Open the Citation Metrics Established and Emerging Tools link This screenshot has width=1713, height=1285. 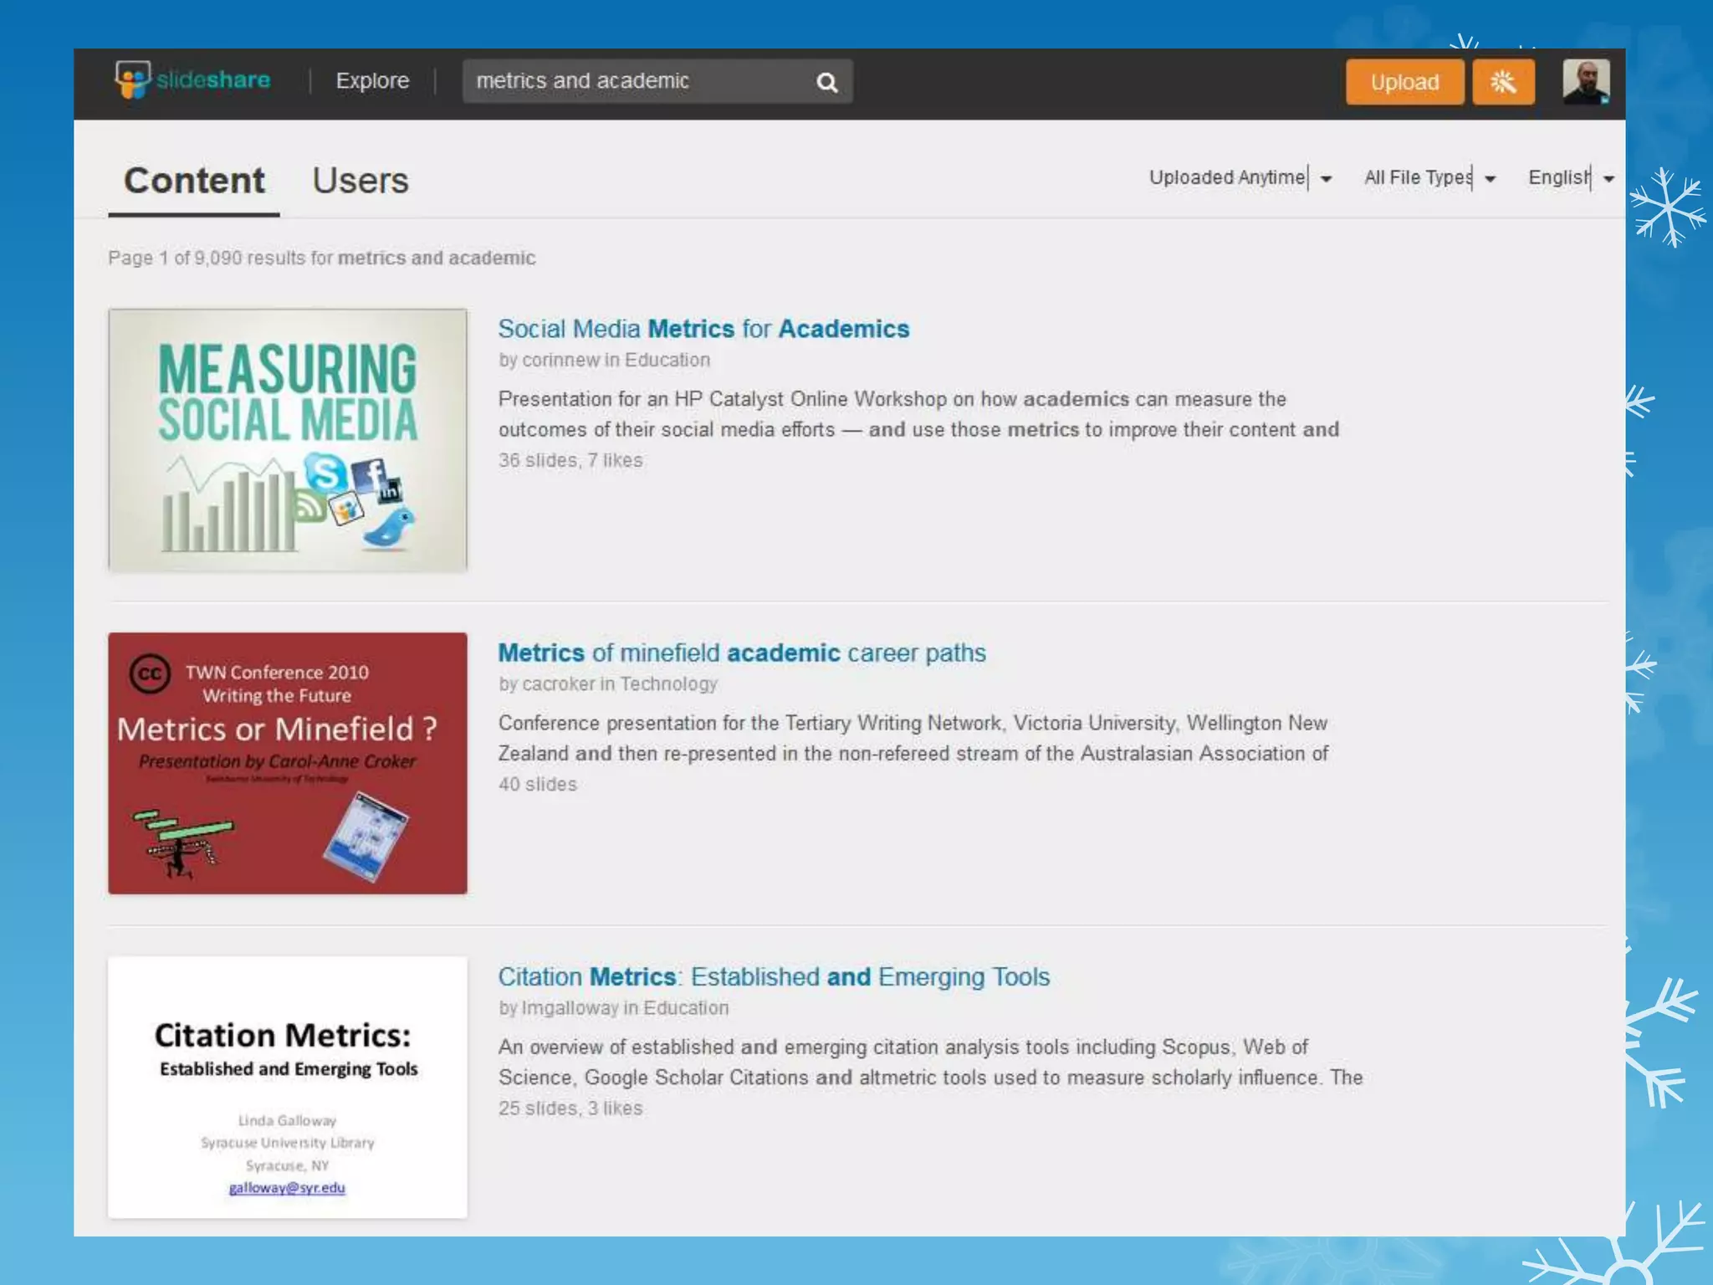click(774, 976)
